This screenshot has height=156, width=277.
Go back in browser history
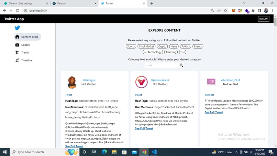[x=4, y=11]
